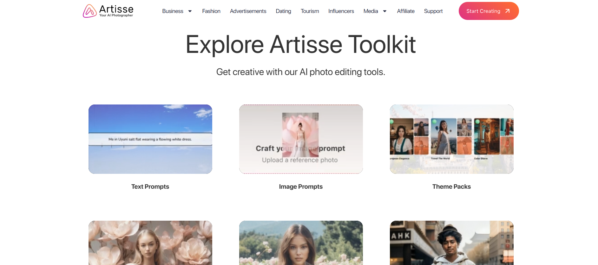Select the Theme Packs thumbnail image

(451, 139)
